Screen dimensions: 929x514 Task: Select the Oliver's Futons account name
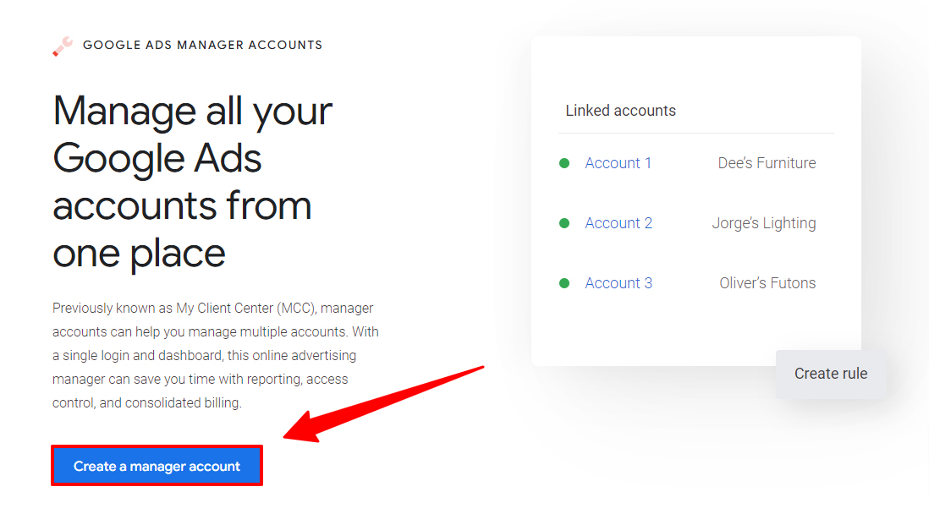767,283
